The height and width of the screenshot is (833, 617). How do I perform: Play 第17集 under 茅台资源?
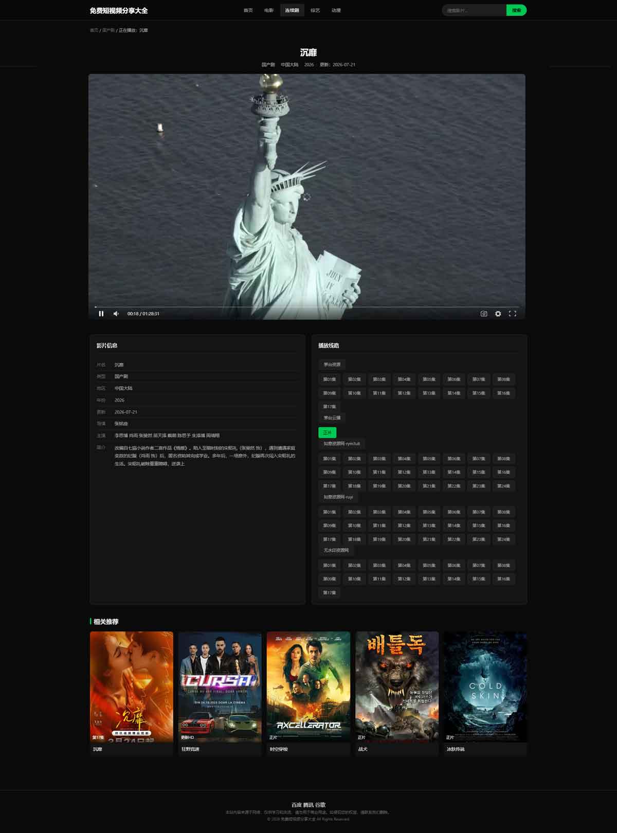[330, 407]
